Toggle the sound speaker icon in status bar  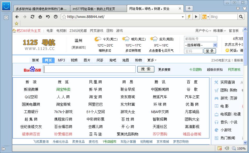(227, 148)
